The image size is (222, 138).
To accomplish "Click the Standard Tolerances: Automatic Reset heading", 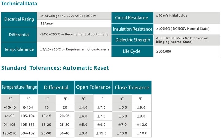I will tap(55, 68).
